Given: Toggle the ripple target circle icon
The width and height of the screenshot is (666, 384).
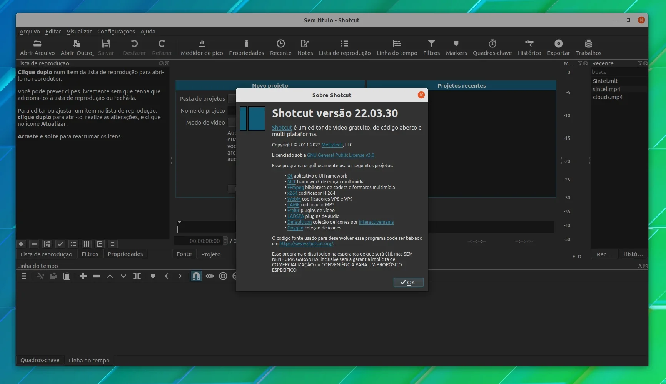Looking at the screenshot, I should click(x=223, y=276).
